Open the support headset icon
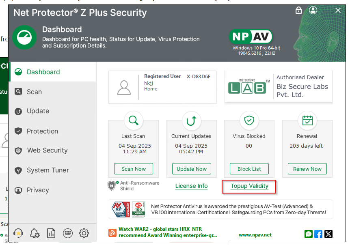Screen dimensions: 350x245 pyautogui.click(x=18, y=233)
